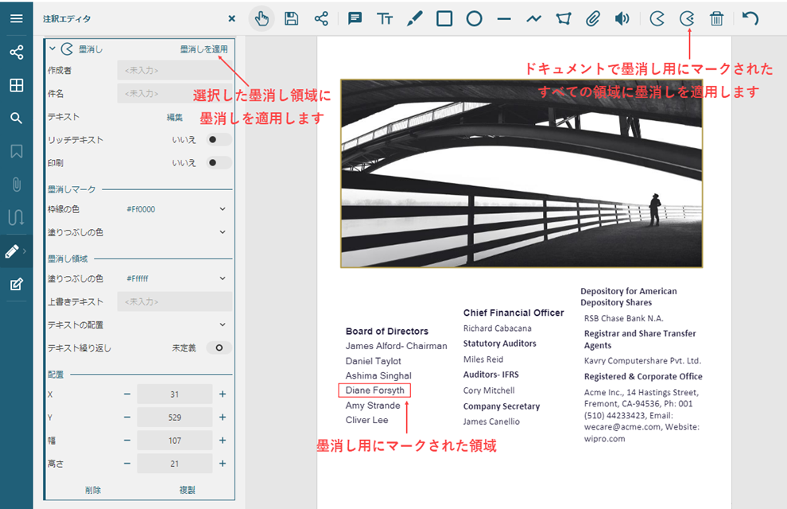Click the bridge photo in document
Screen dimensions: 787x509
(x=521, y=173)
